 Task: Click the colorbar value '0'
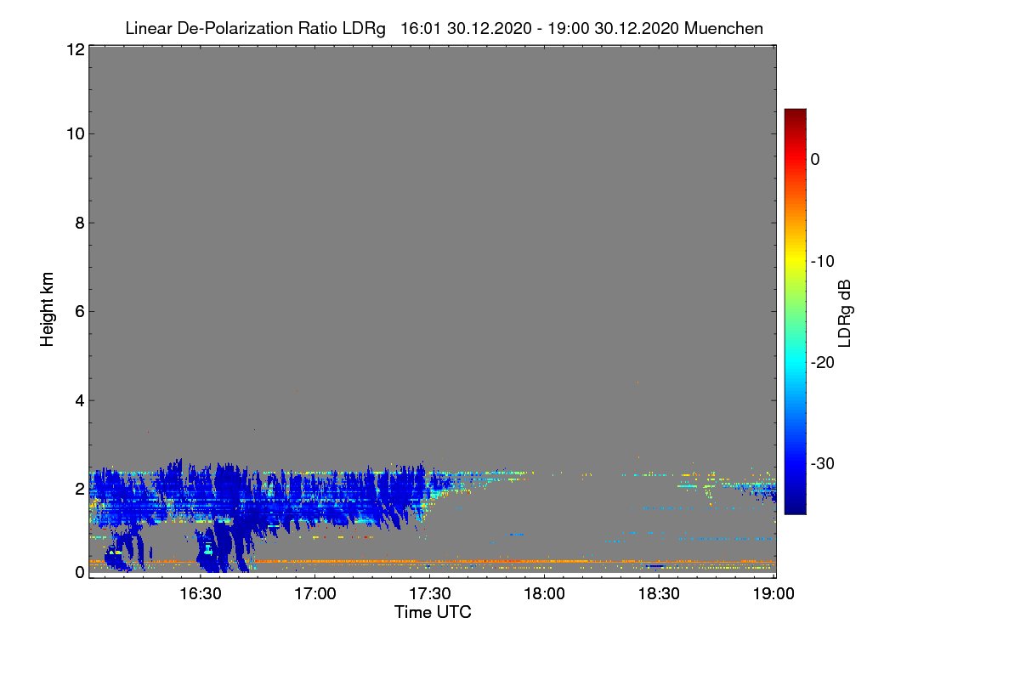point(815,159)
